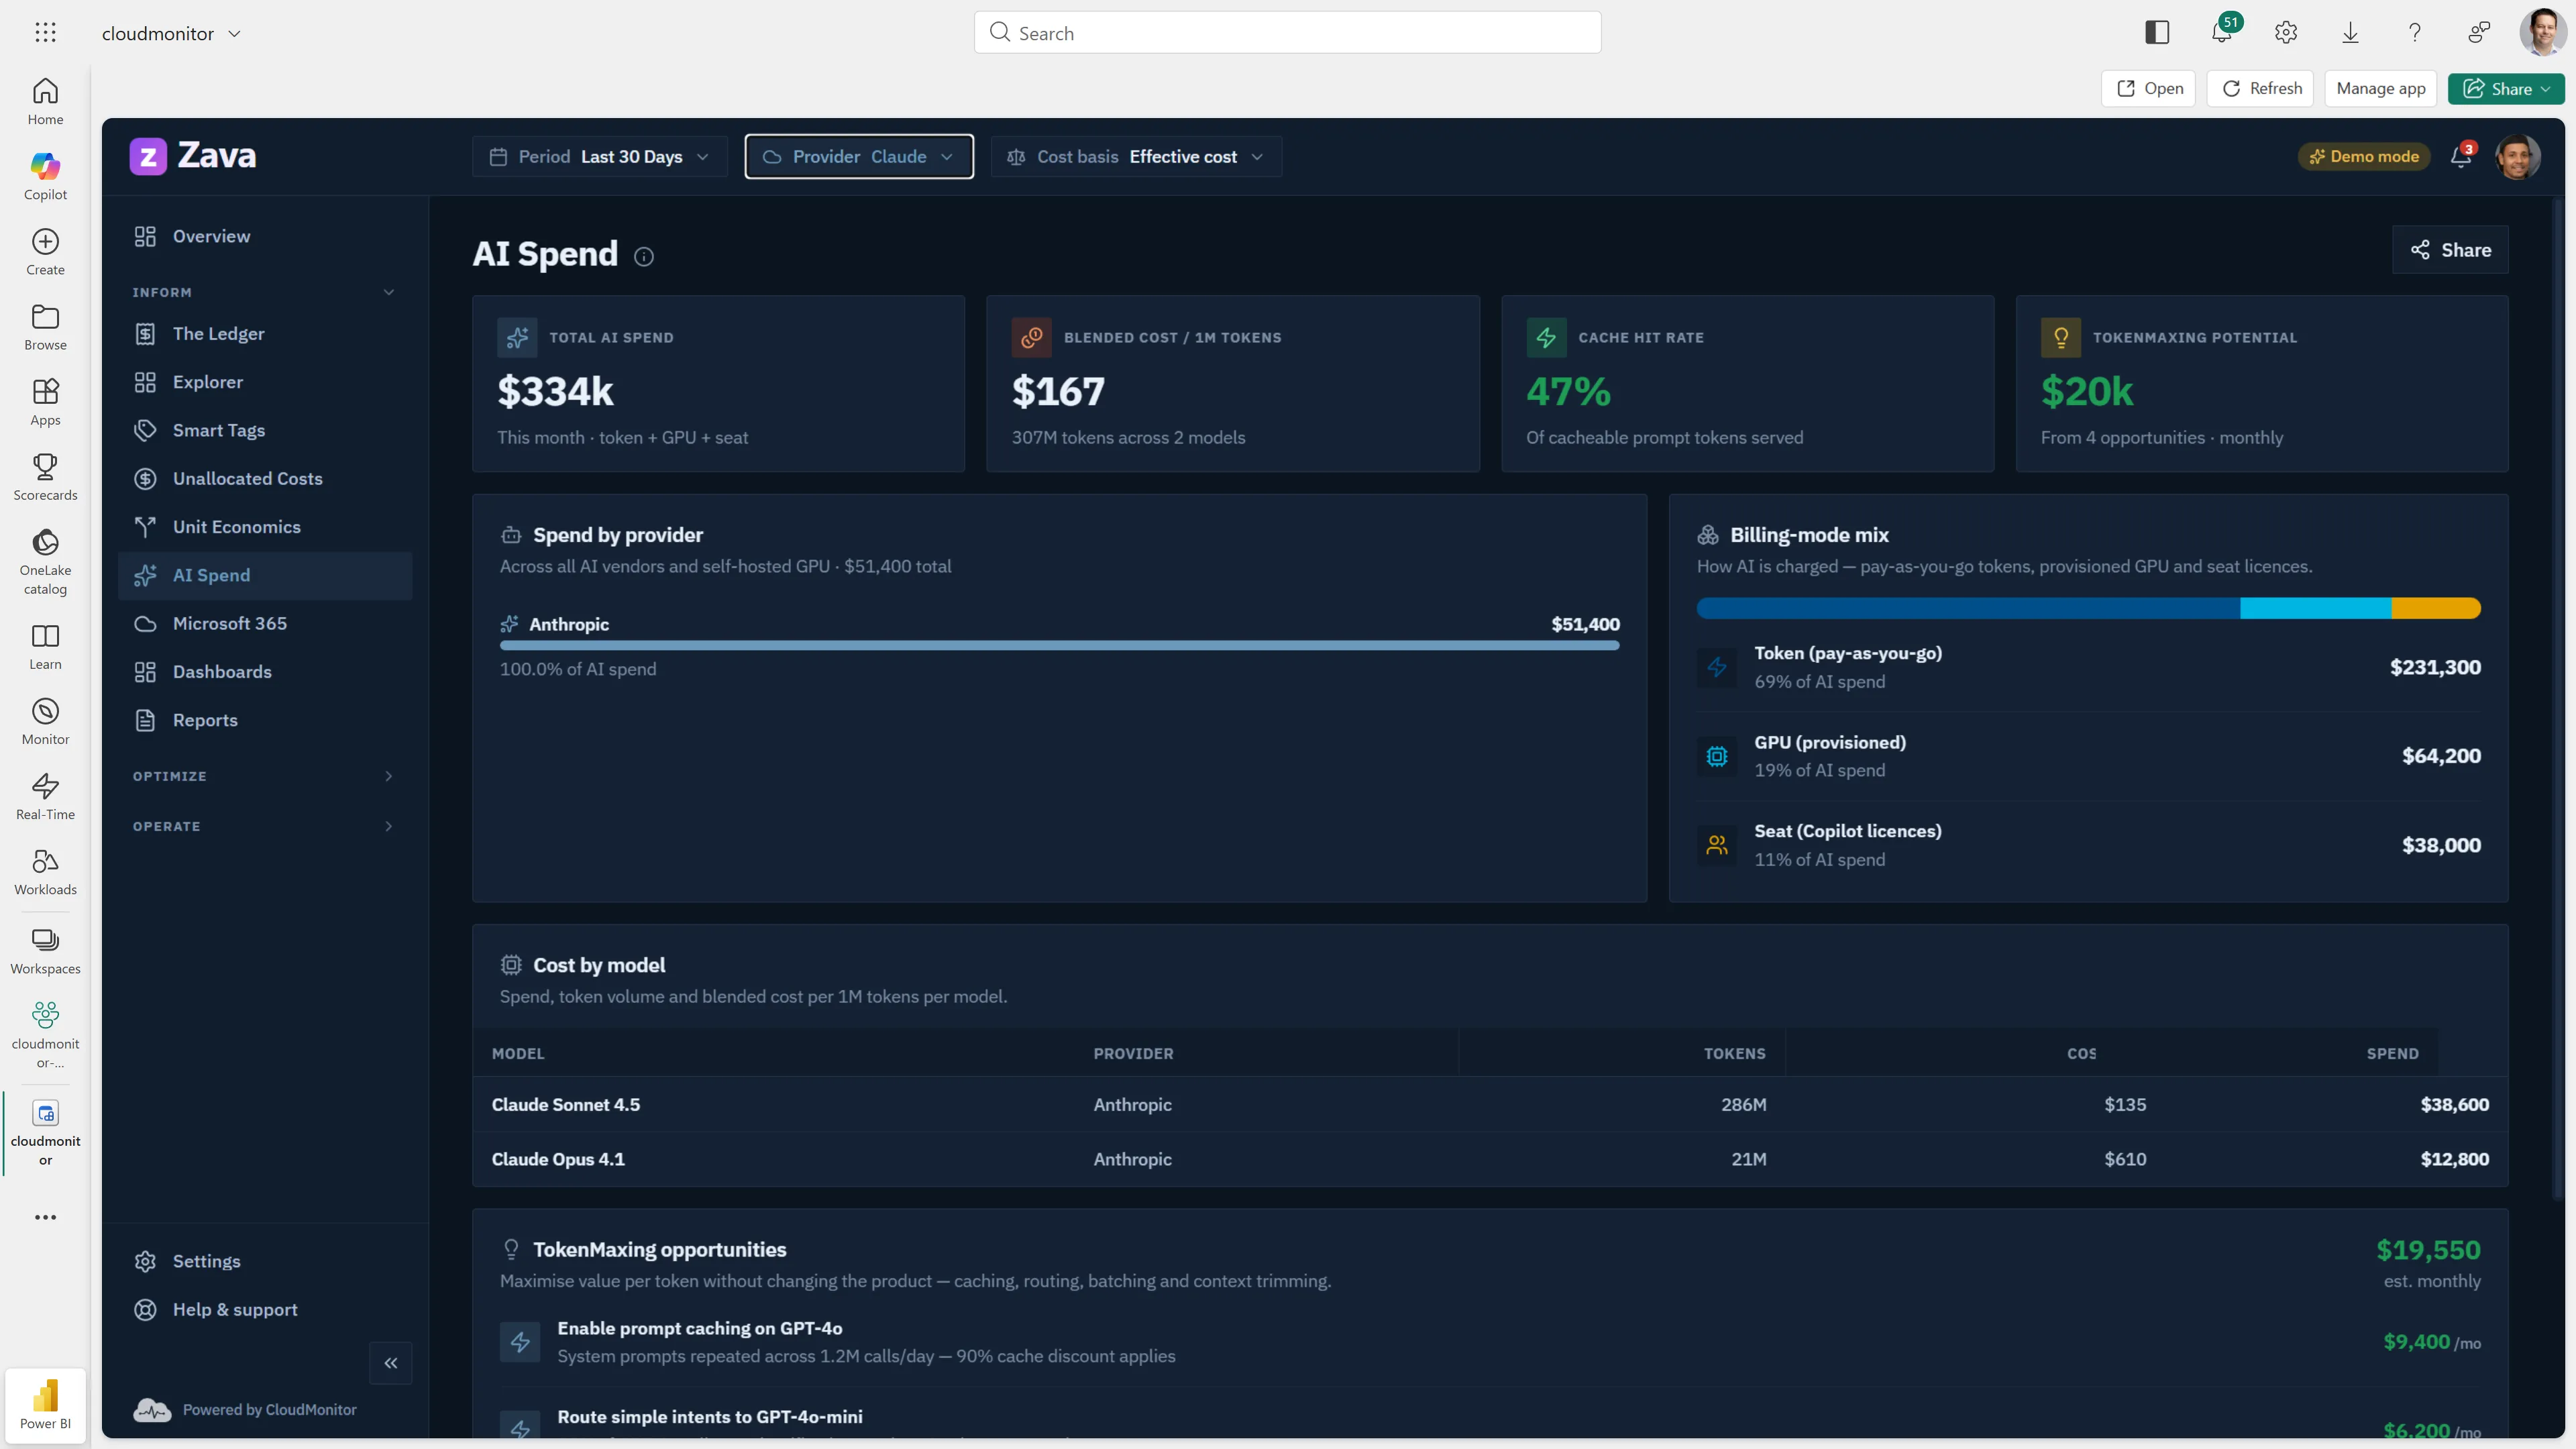This screenshot has height=1449, width=2576.
Task: Open the green Share dropdown button
Action: click(x=2506, y=88)
